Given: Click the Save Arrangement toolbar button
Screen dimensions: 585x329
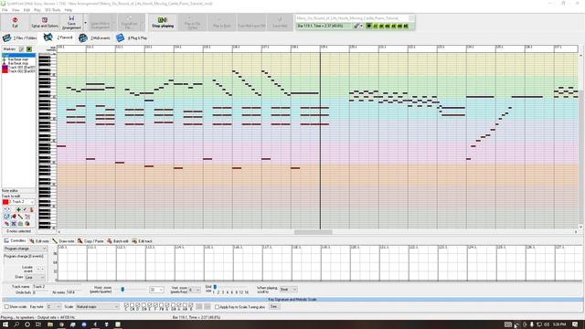Looking at the screenshot, I should [71, 22].
